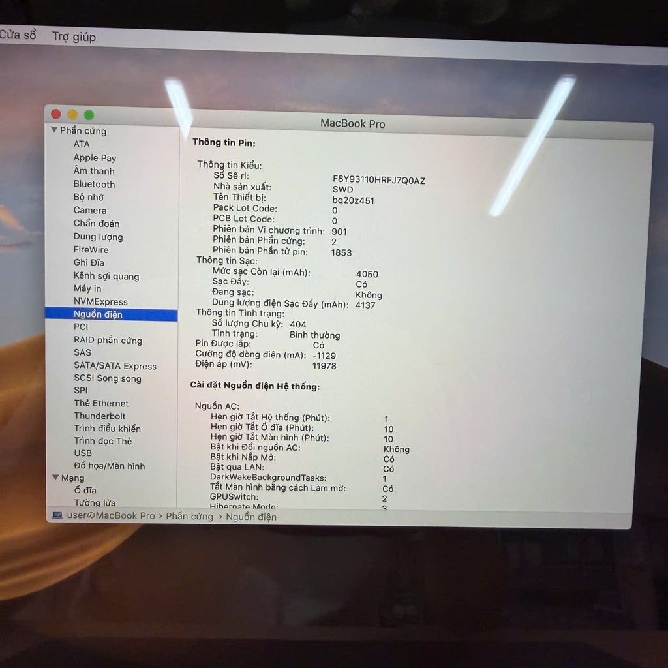This screenshot has height=668, width=668.
Task: Select Dung lượng in the sidebar
Action: 98,236
